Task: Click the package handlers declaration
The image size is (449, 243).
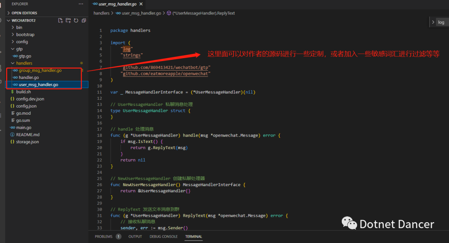Action: click(x=130, y=30)
